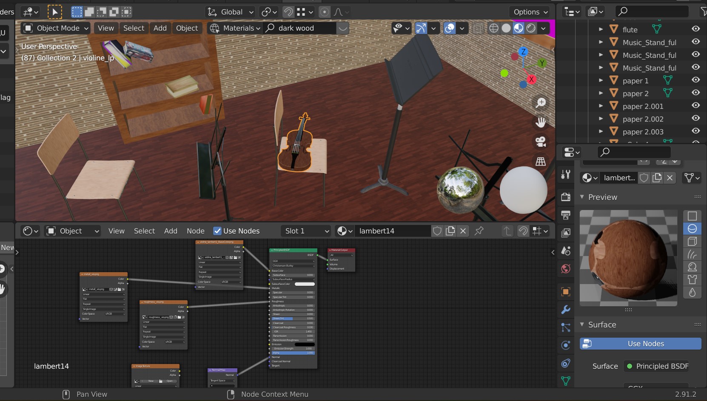Toggle camera view with camera icon
This screenshot has width=707, height=401.
click(x=541, y=142)
